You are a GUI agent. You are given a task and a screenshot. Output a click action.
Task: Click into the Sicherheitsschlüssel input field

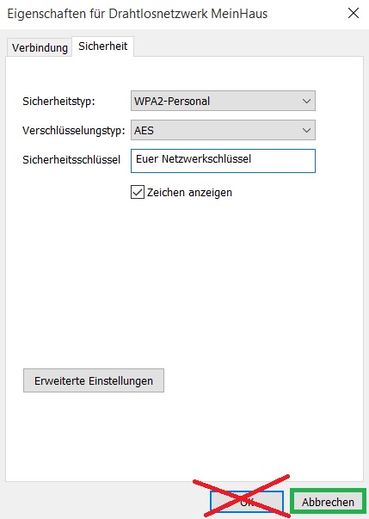[223, 161]
